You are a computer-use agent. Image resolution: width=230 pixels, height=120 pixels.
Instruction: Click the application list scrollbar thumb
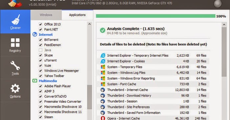coord(89,97)
